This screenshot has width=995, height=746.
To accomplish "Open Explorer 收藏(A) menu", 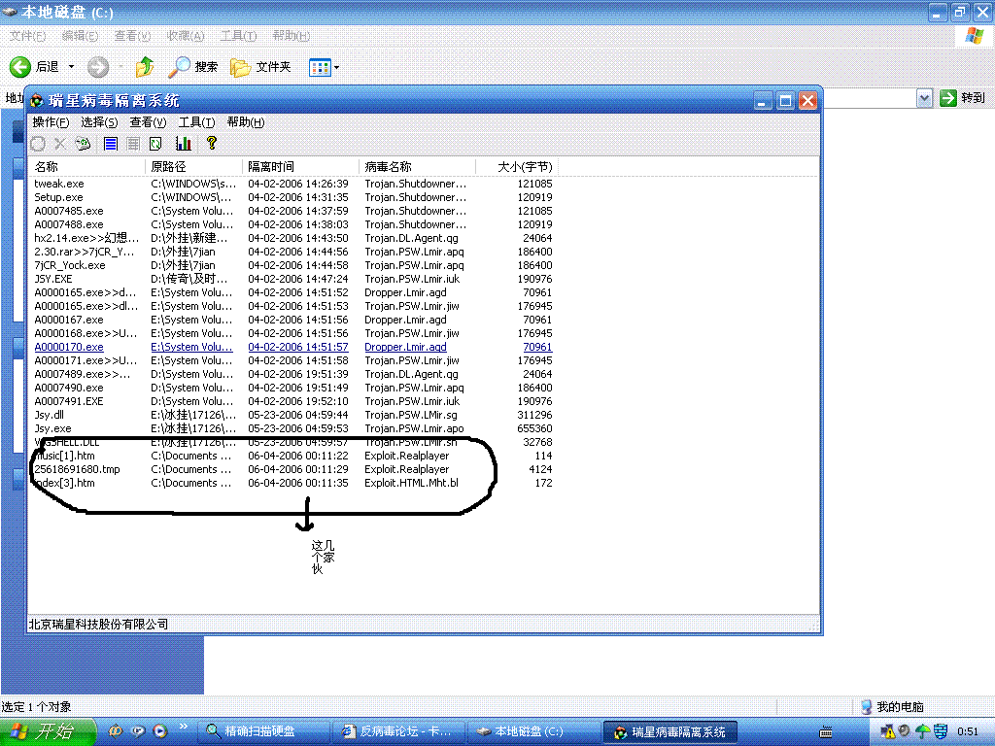I will (x=186, y=36).
